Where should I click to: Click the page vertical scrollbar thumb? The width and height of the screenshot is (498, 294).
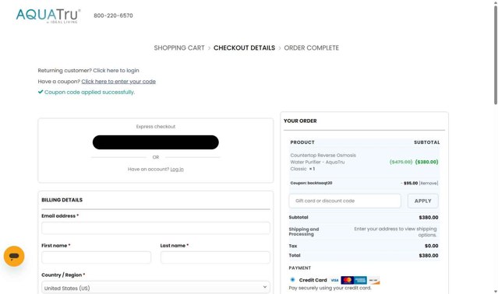click(x=496, y=54)
